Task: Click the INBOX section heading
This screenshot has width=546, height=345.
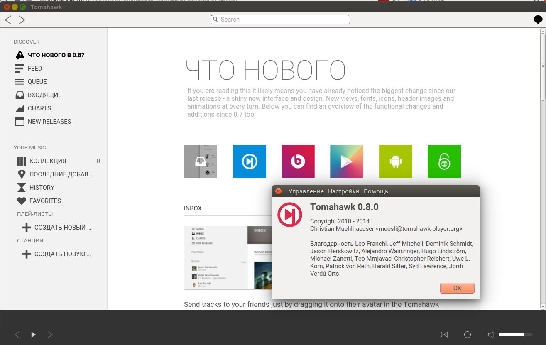Action: coord(193,208)
